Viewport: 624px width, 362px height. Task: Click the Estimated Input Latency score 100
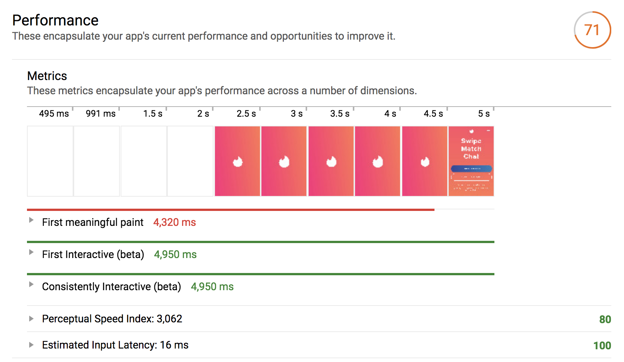click(x=602, y=346)
